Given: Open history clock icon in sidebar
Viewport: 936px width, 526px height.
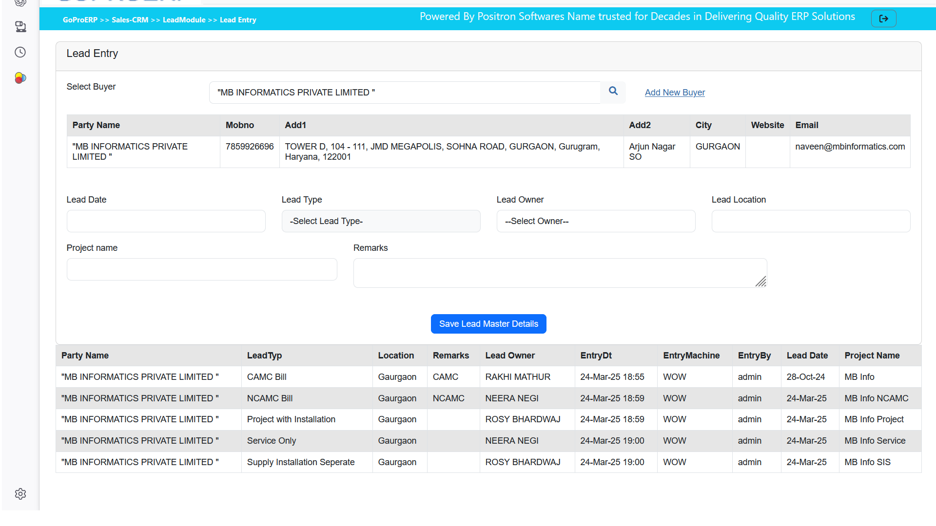Looking at the screenshot, I should pos(20,52).
